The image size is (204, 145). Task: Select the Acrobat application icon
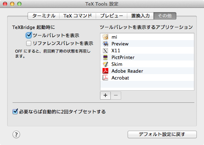click(x=105, y=78)
